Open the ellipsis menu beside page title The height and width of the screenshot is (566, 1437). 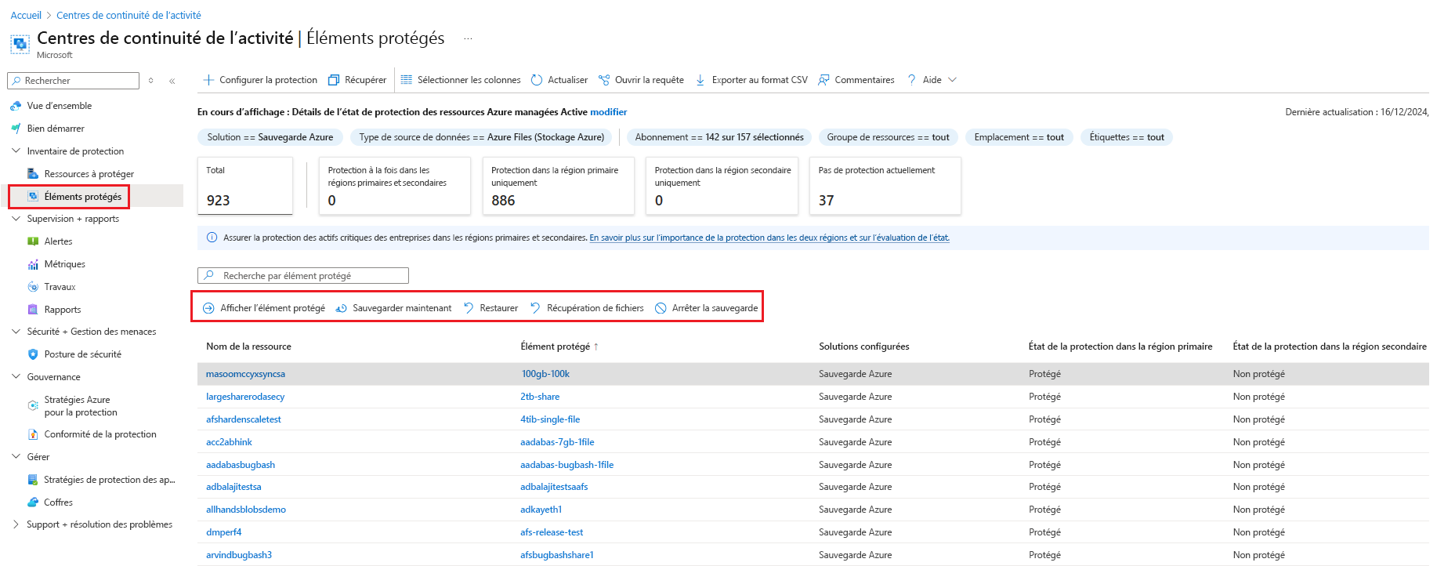coord(468,38)
